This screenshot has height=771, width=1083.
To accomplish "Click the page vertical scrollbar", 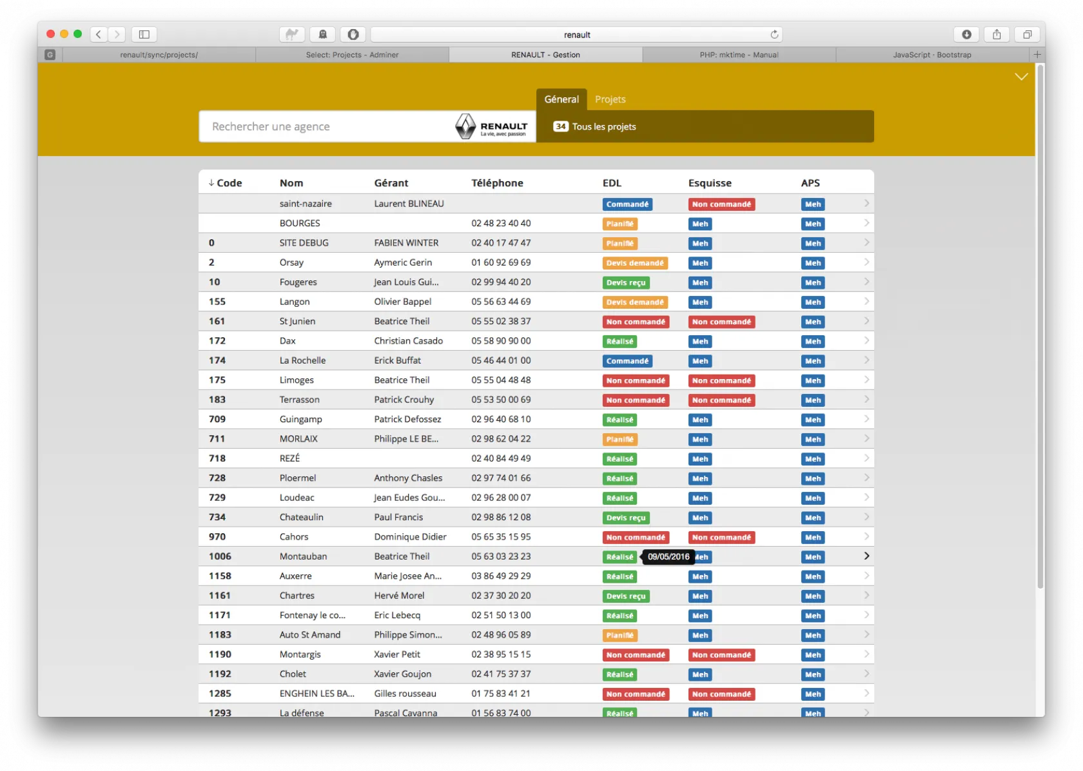I will tap(1040, 322).
